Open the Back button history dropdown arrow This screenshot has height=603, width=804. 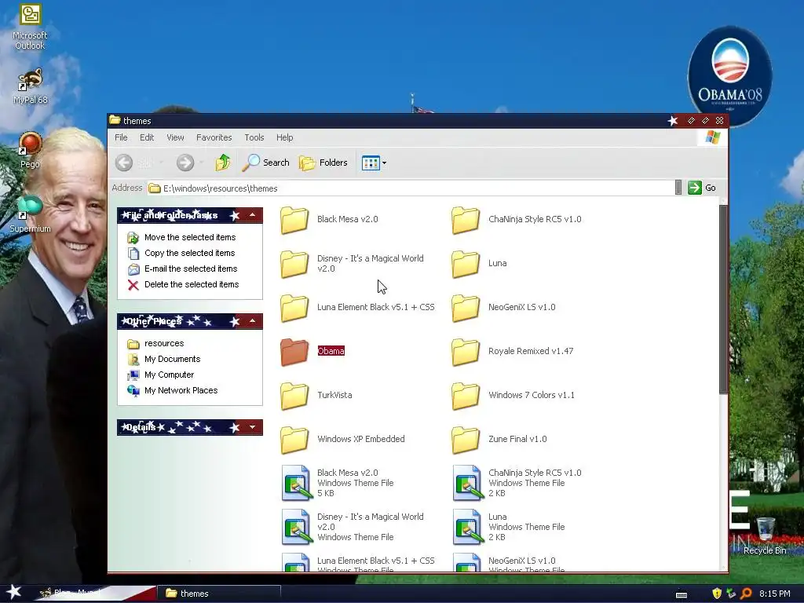[161, 163]
